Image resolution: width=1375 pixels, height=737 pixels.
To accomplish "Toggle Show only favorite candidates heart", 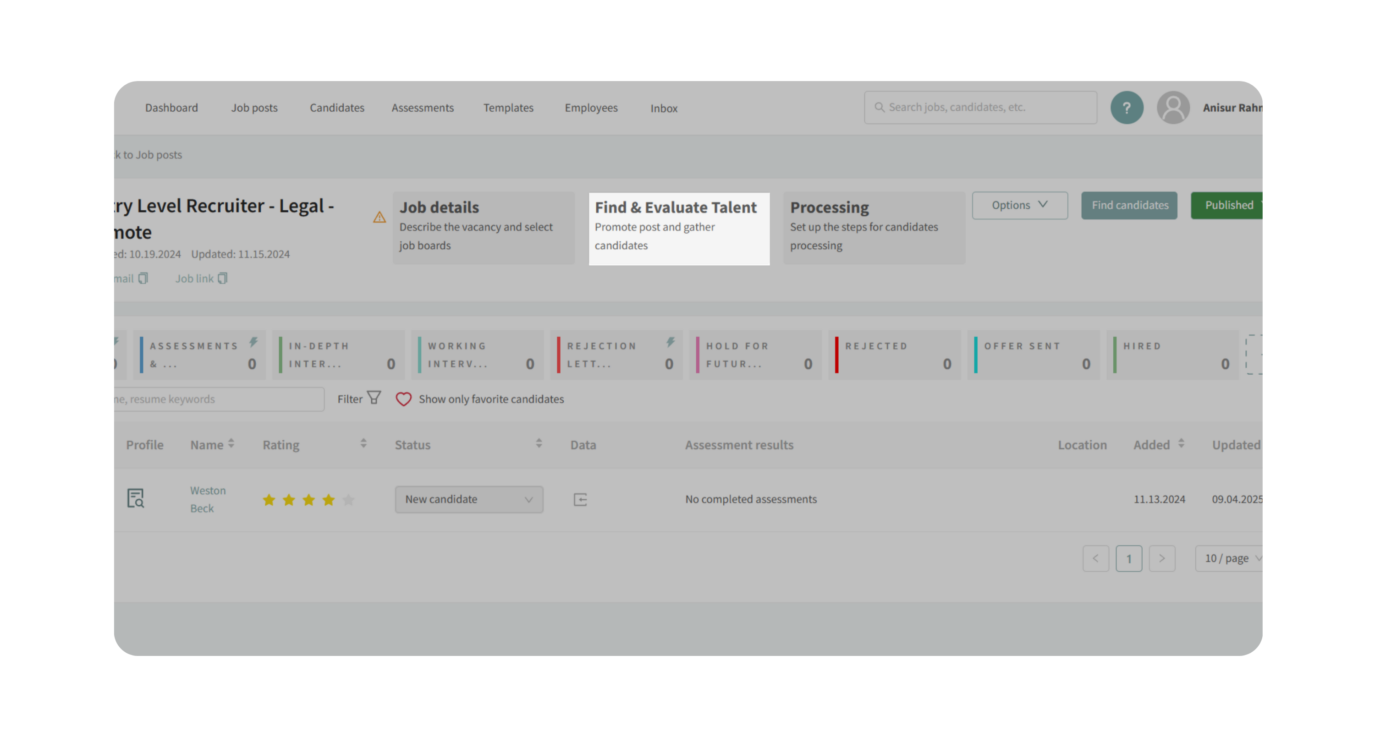I will (x=403, y=399).
